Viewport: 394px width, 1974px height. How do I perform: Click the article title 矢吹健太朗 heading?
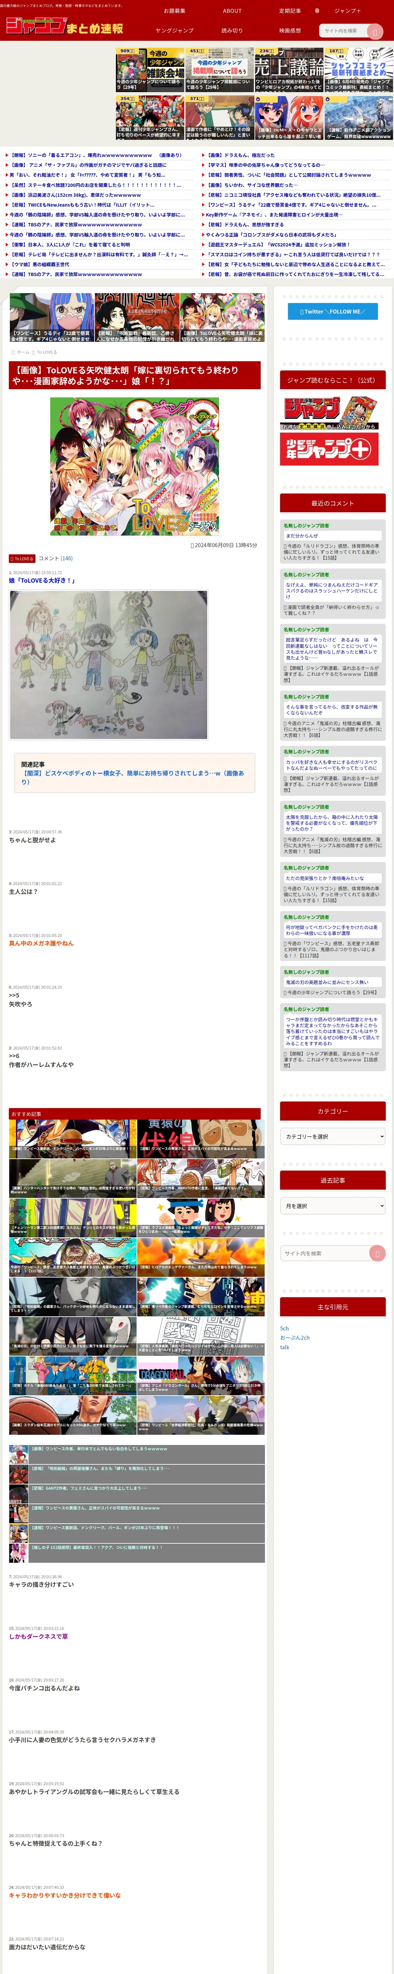pyautogui.click(x=135, y=375)
